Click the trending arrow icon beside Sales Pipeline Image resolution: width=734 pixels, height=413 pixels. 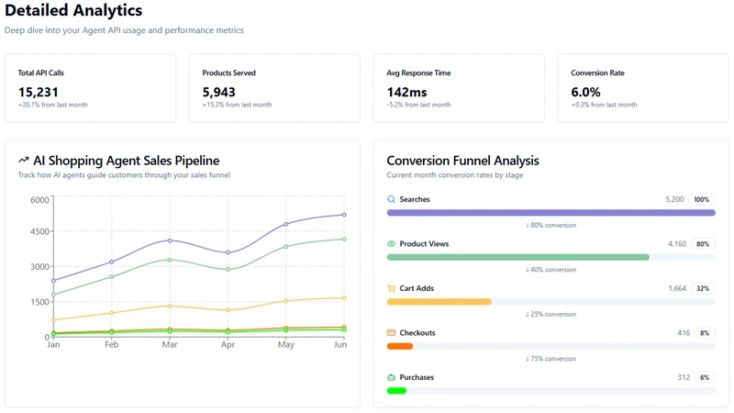pos(24,160)
